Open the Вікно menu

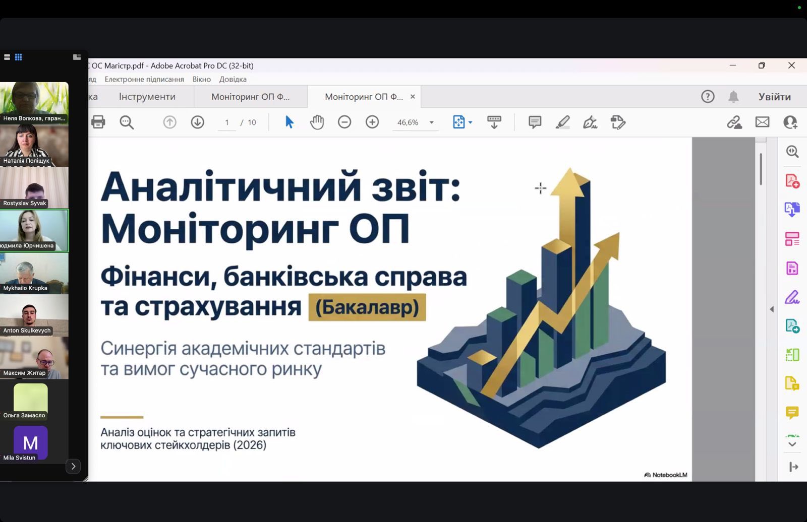pyautogui.click(x=201, y=79)
